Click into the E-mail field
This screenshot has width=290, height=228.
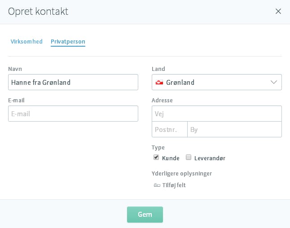(73, 114)
